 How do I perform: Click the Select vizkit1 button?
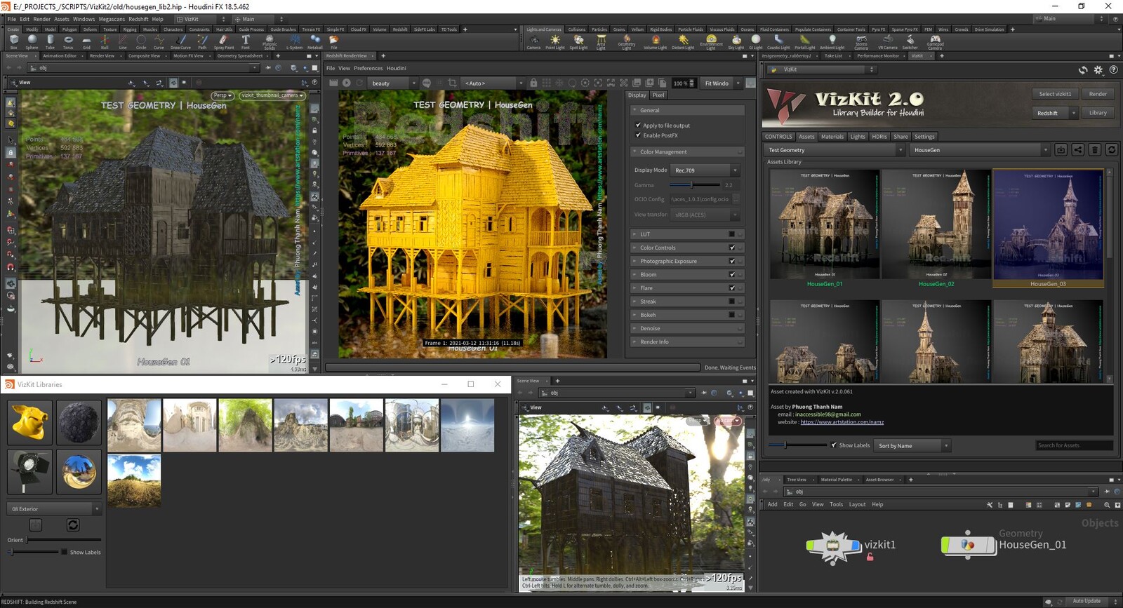(1055, 94)
